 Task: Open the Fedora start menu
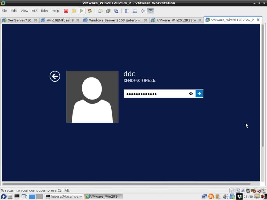tap(3, 197)
